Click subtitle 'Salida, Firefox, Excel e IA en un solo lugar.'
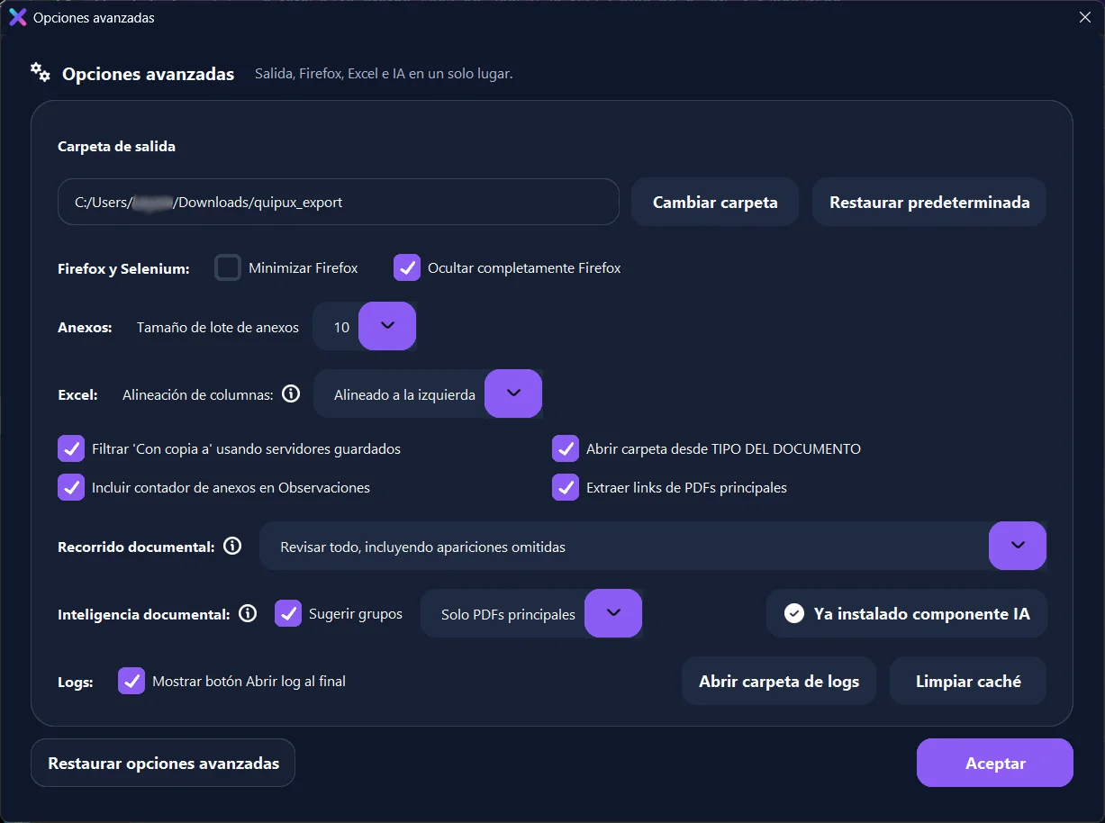 pos(384,74)
